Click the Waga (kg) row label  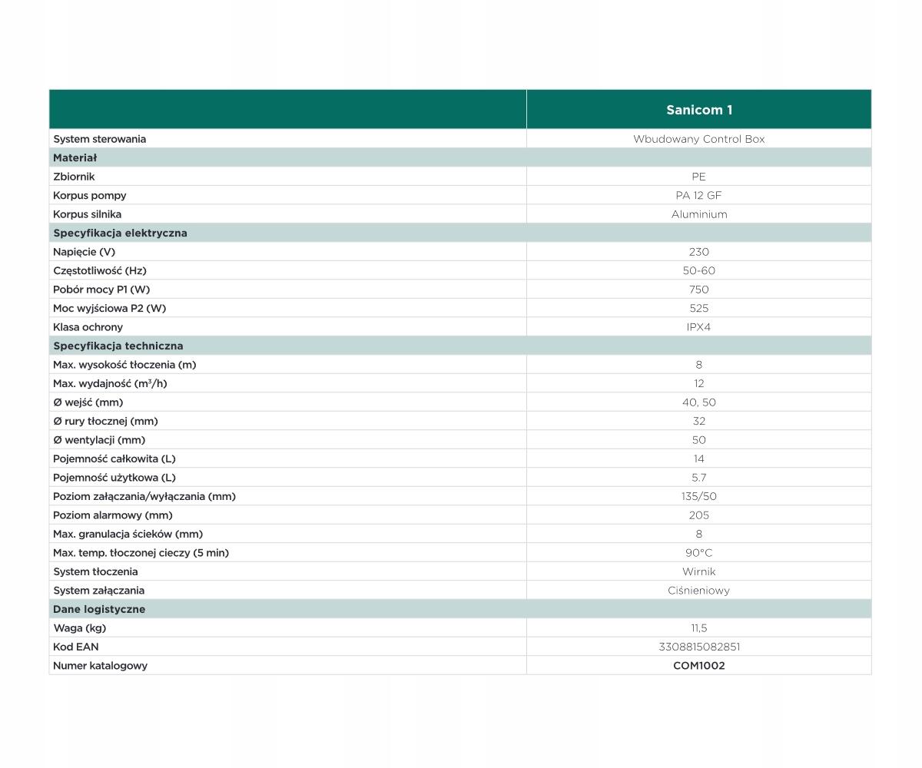[80, 628]
